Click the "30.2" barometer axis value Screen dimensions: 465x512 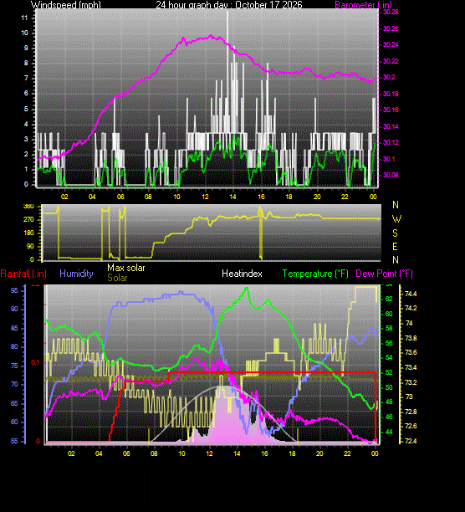click(x=389, y=78)
